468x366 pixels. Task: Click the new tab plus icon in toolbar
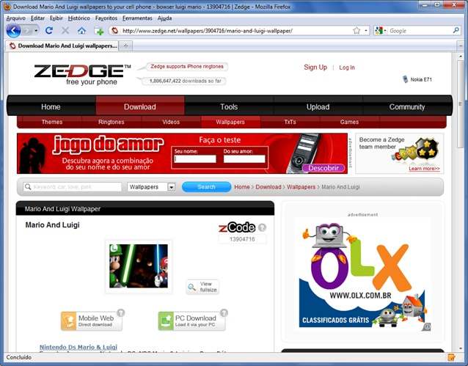(x=99, y=31)
